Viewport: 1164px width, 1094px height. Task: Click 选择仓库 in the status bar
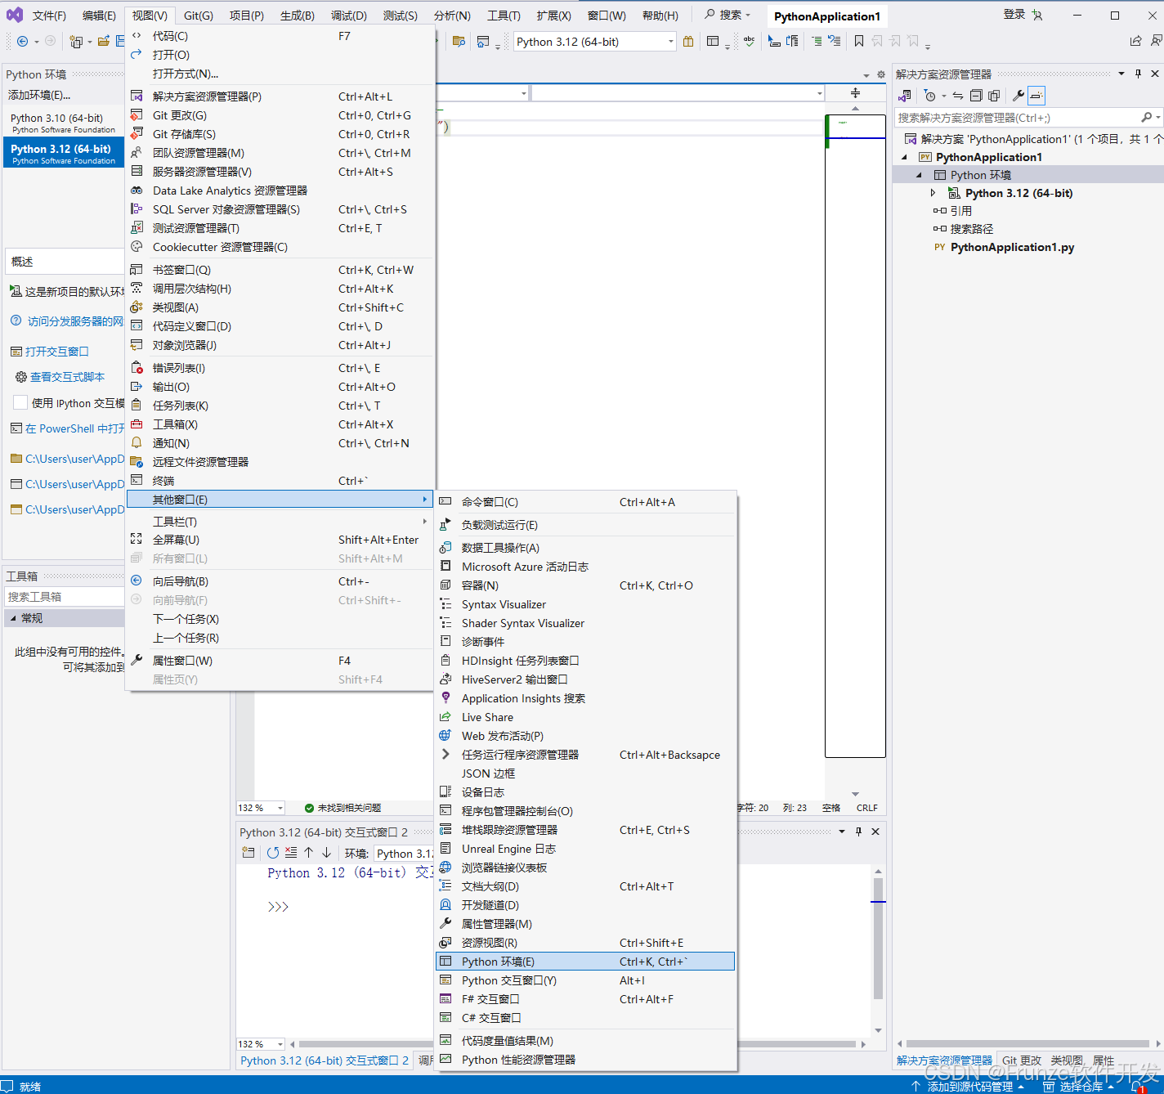pos(1081,1087)
